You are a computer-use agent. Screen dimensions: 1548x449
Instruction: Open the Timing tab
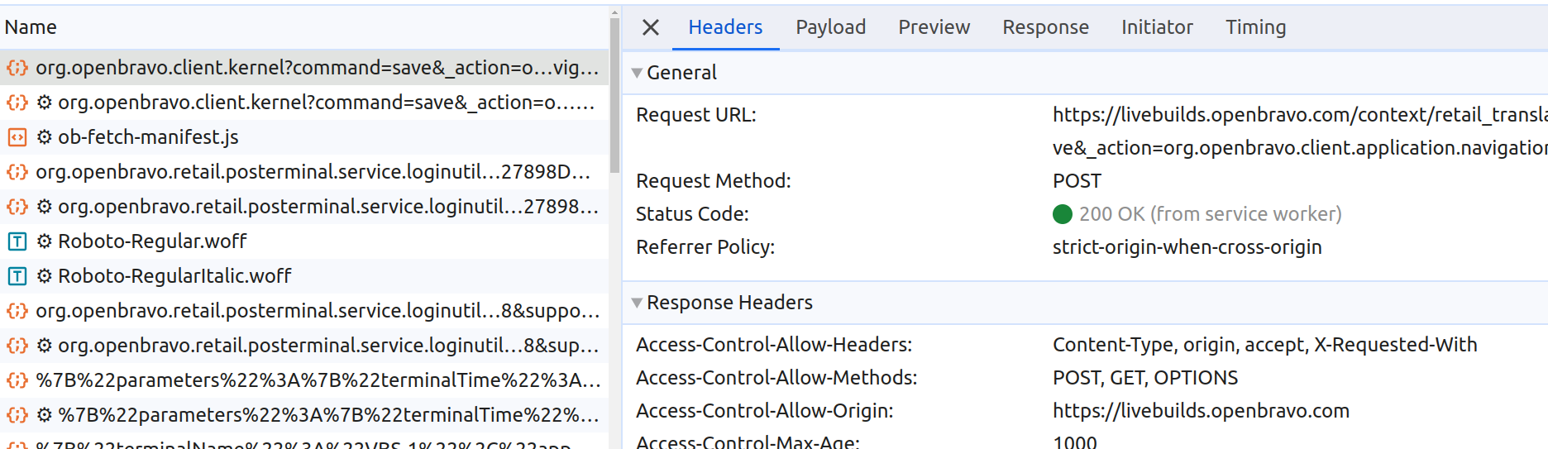[1255, 27]
